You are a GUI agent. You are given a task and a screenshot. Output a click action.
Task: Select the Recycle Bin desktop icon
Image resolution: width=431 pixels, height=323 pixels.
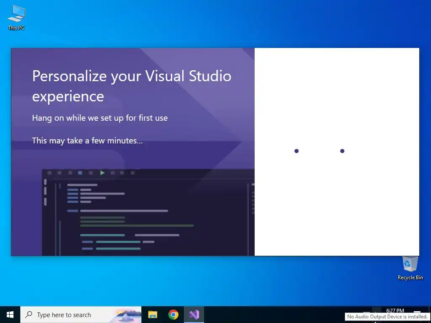click(410, 268)
